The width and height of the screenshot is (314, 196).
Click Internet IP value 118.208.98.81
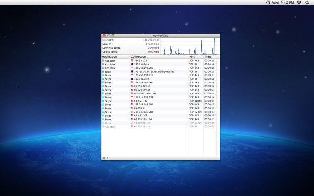point(151,40)
